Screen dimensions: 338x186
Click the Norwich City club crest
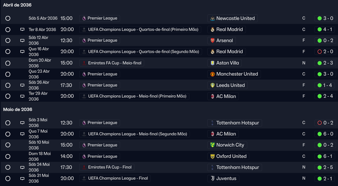pos(213,145)
